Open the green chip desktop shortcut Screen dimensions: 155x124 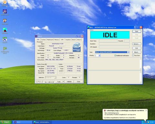point(5,50)
